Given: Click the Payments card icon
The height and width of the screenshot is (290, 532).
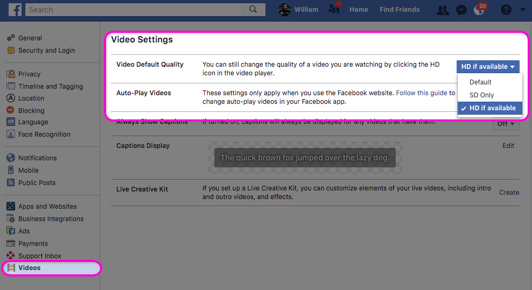Looking at the screenshot, I should pyautogui.click(x=11, y=243).
